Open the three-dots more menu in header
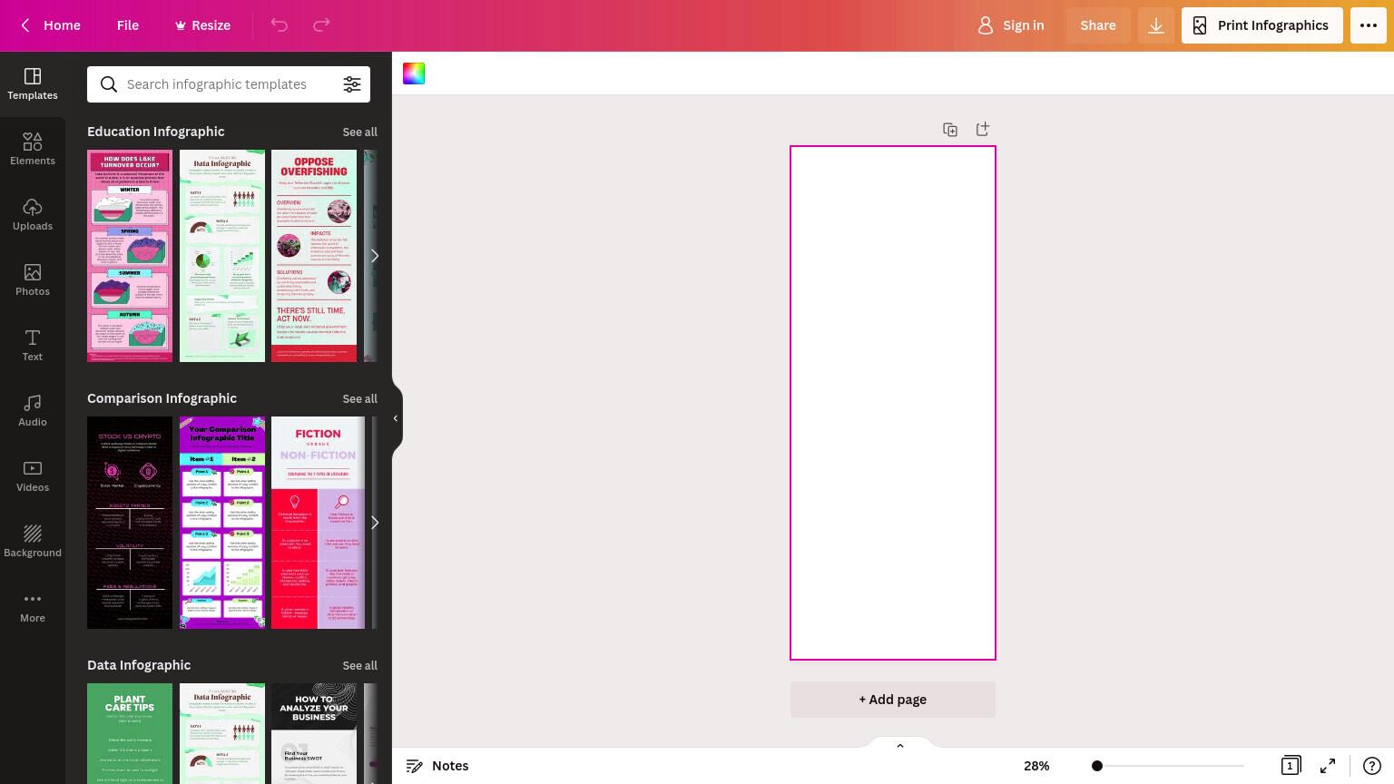The width and height of the screenshot is (1394, 784). point(1369,25)
